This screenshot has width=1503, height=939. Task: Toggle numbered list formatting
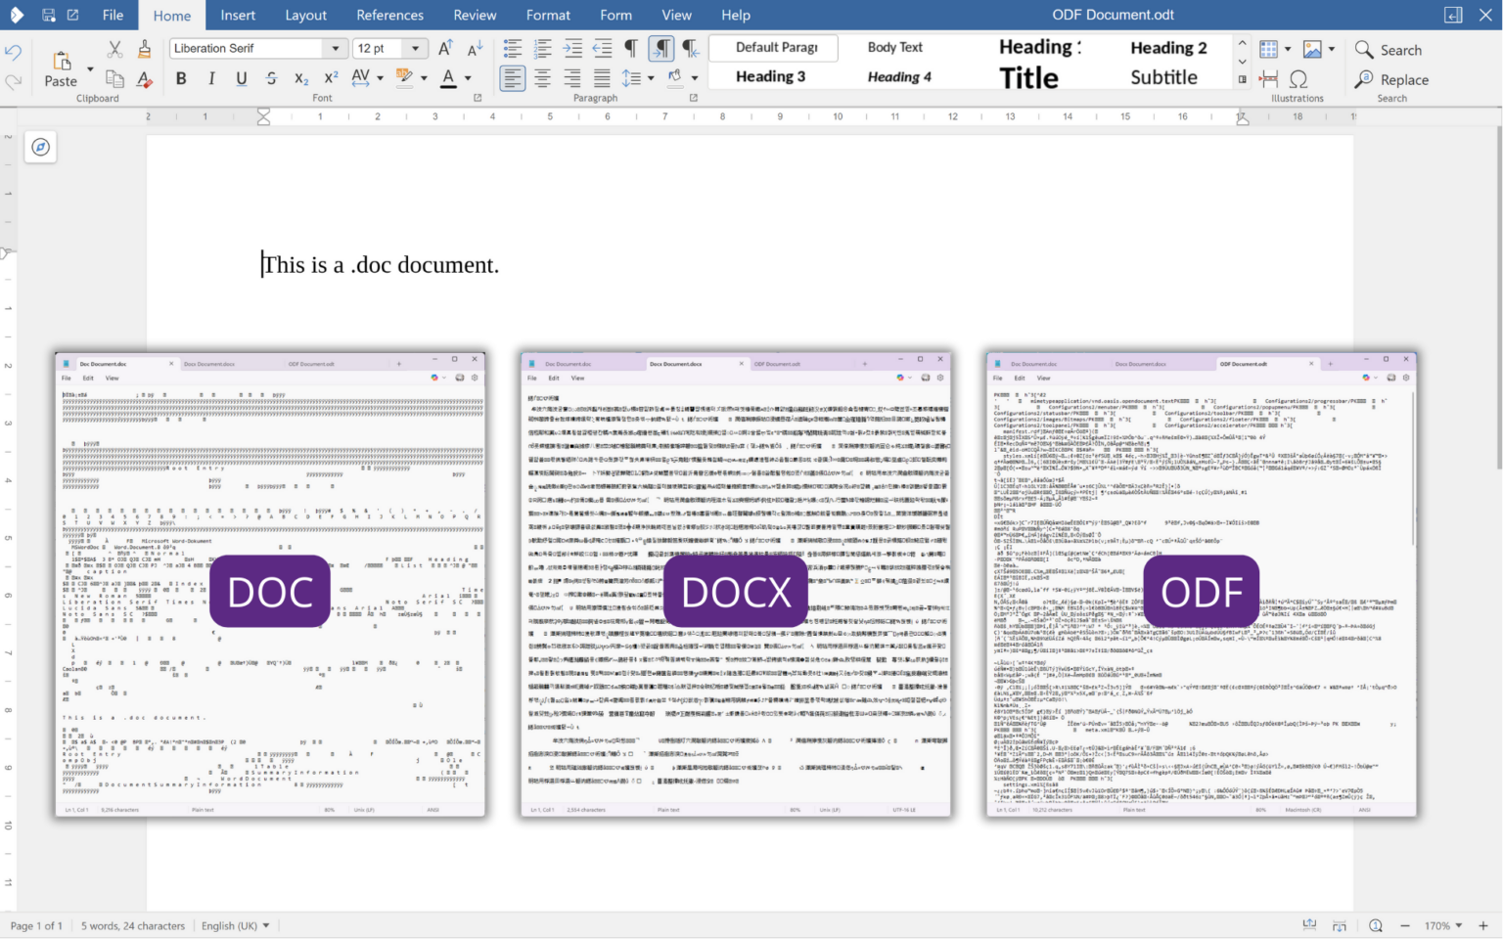point(543,47)
